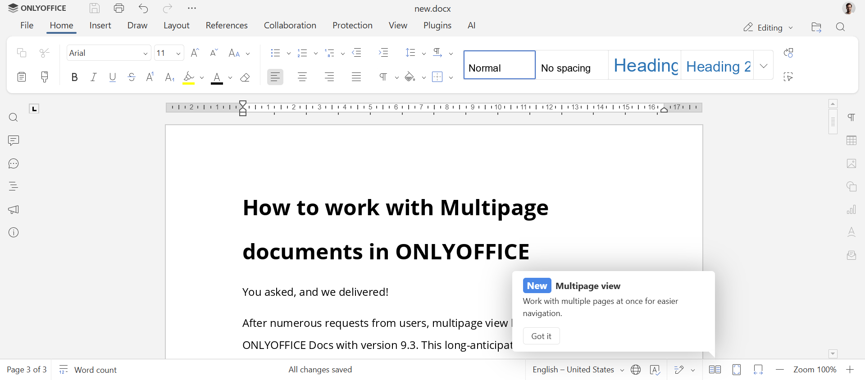The image size is (865, 380).
Task: Click the Cut scissors icon
Action: tap(45, 53)
